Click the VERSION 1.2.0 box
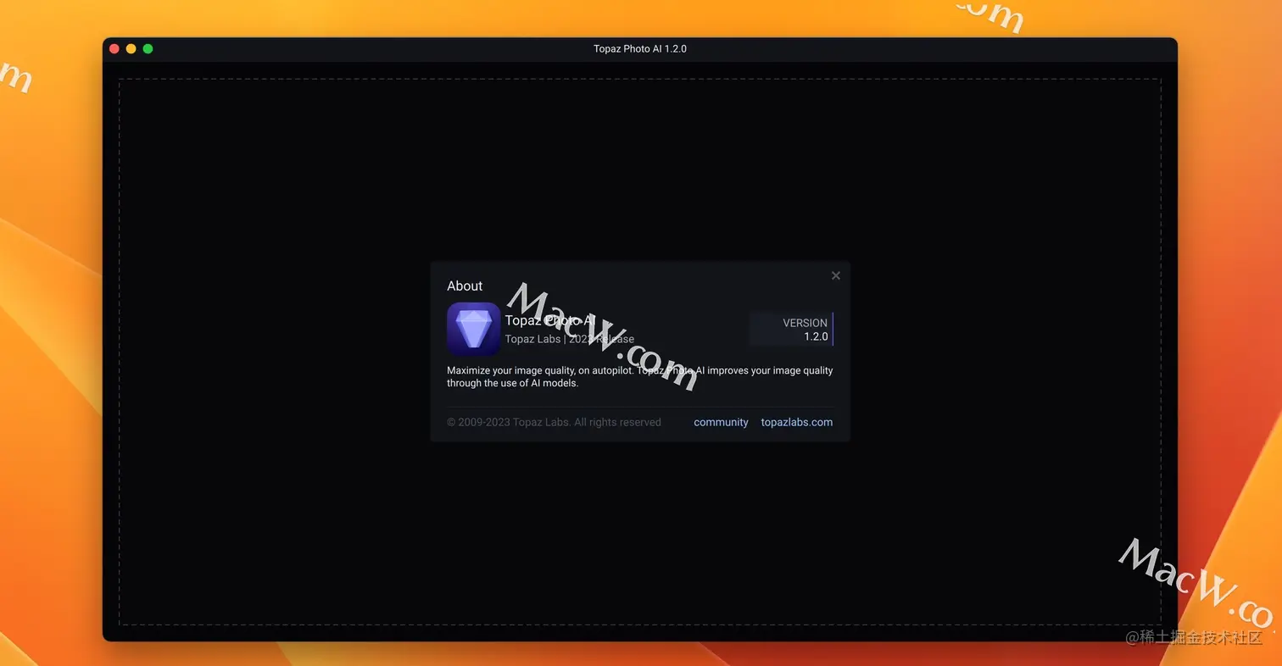1282x666 pixels. [791, 329]
